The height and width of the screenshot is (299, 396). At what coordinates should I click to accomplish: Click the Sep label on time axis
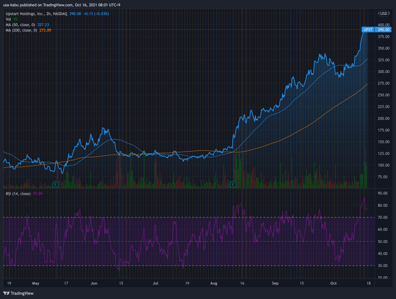point(275,283)
